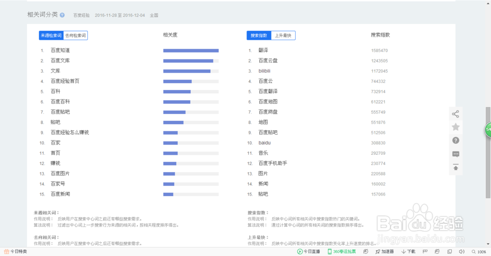The height and width of the screenshot is (256, 491).
Task: Click the date range 2016-11-28 至 2016-12-04
Action: pyautogui.click(x=120, y=15)
